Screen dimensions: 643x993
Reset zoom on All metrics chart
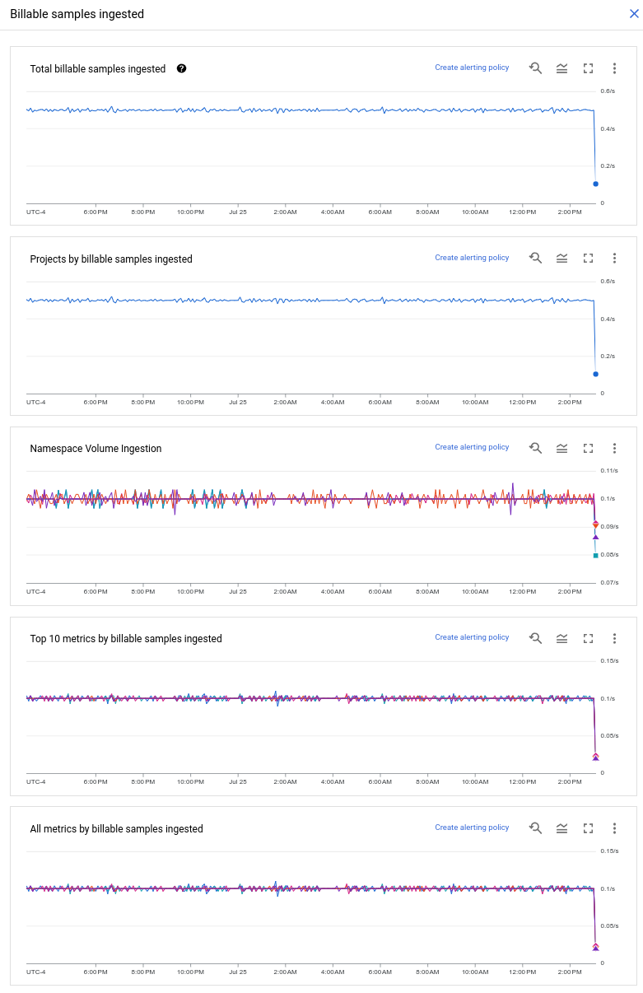535,827
